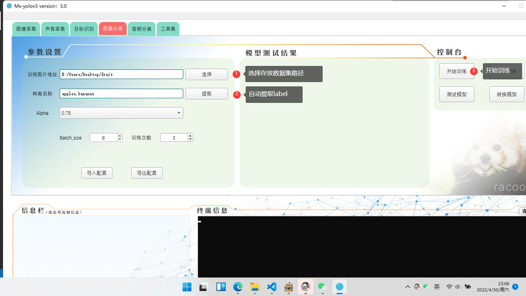Switch to the 音频分类 tab

click(142, 29)
